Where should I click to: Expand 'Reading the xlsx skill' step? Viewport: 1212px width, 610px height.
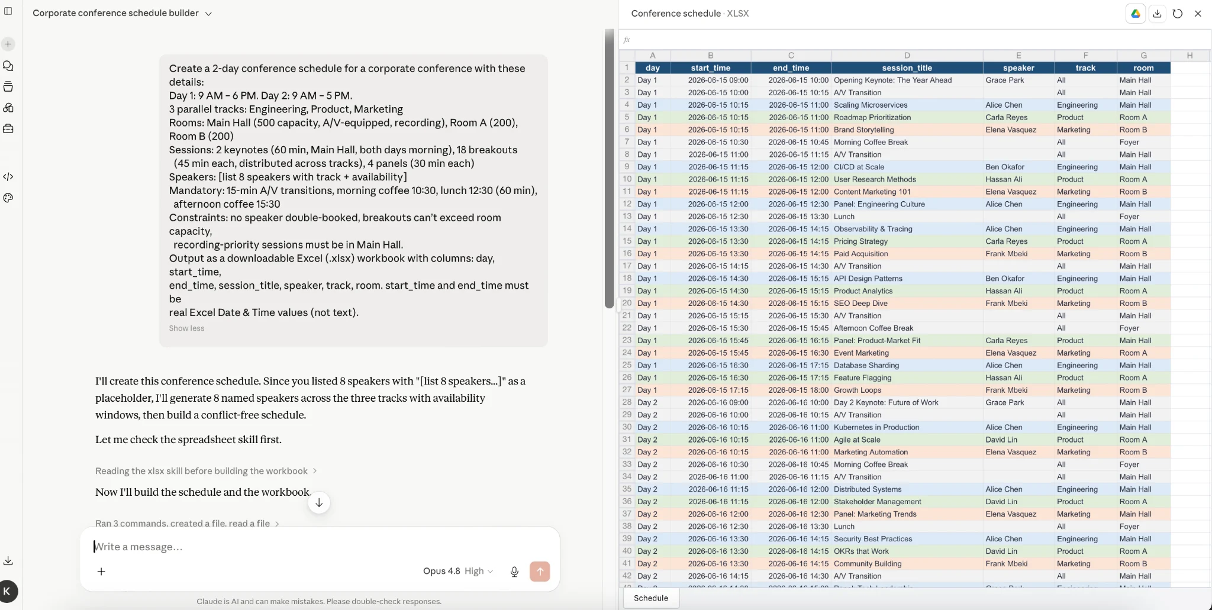[x=206, y=471]
